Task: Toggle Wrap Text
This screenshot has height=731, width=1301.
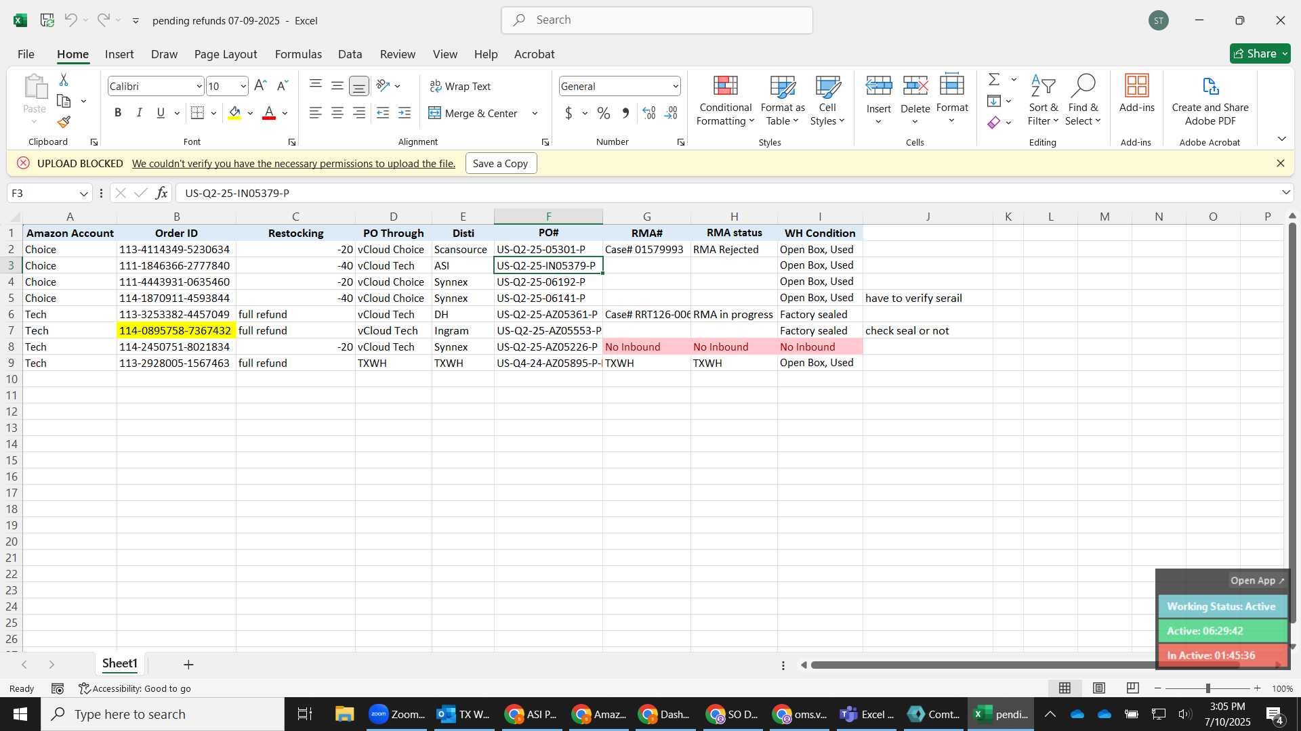Action: [460, 86]
